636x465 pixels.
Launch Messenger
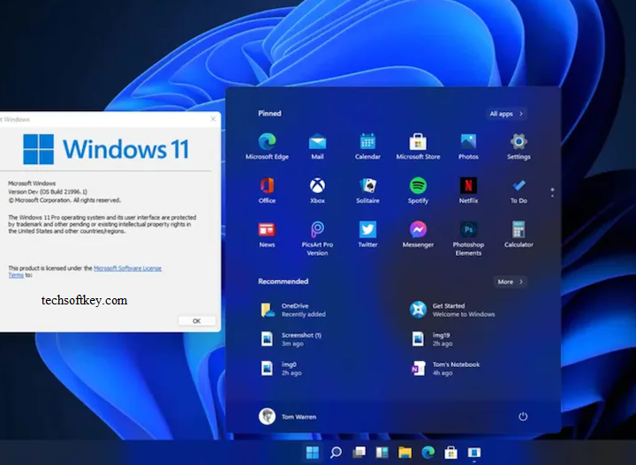pyautogui.click(x=418, y=234)
